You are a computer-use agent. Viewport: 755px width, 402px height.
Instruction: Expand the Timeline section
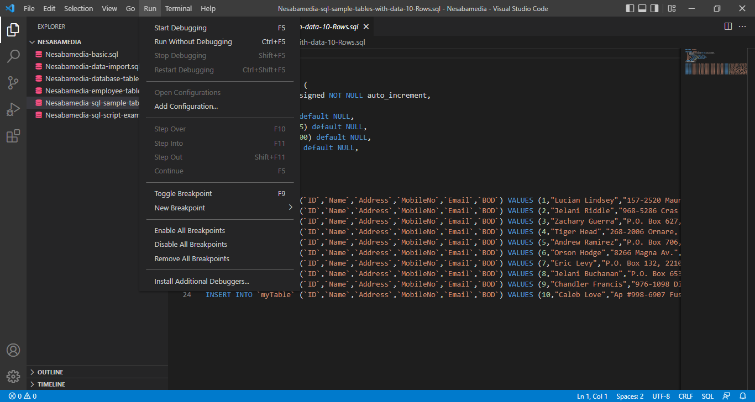point(51,384)
